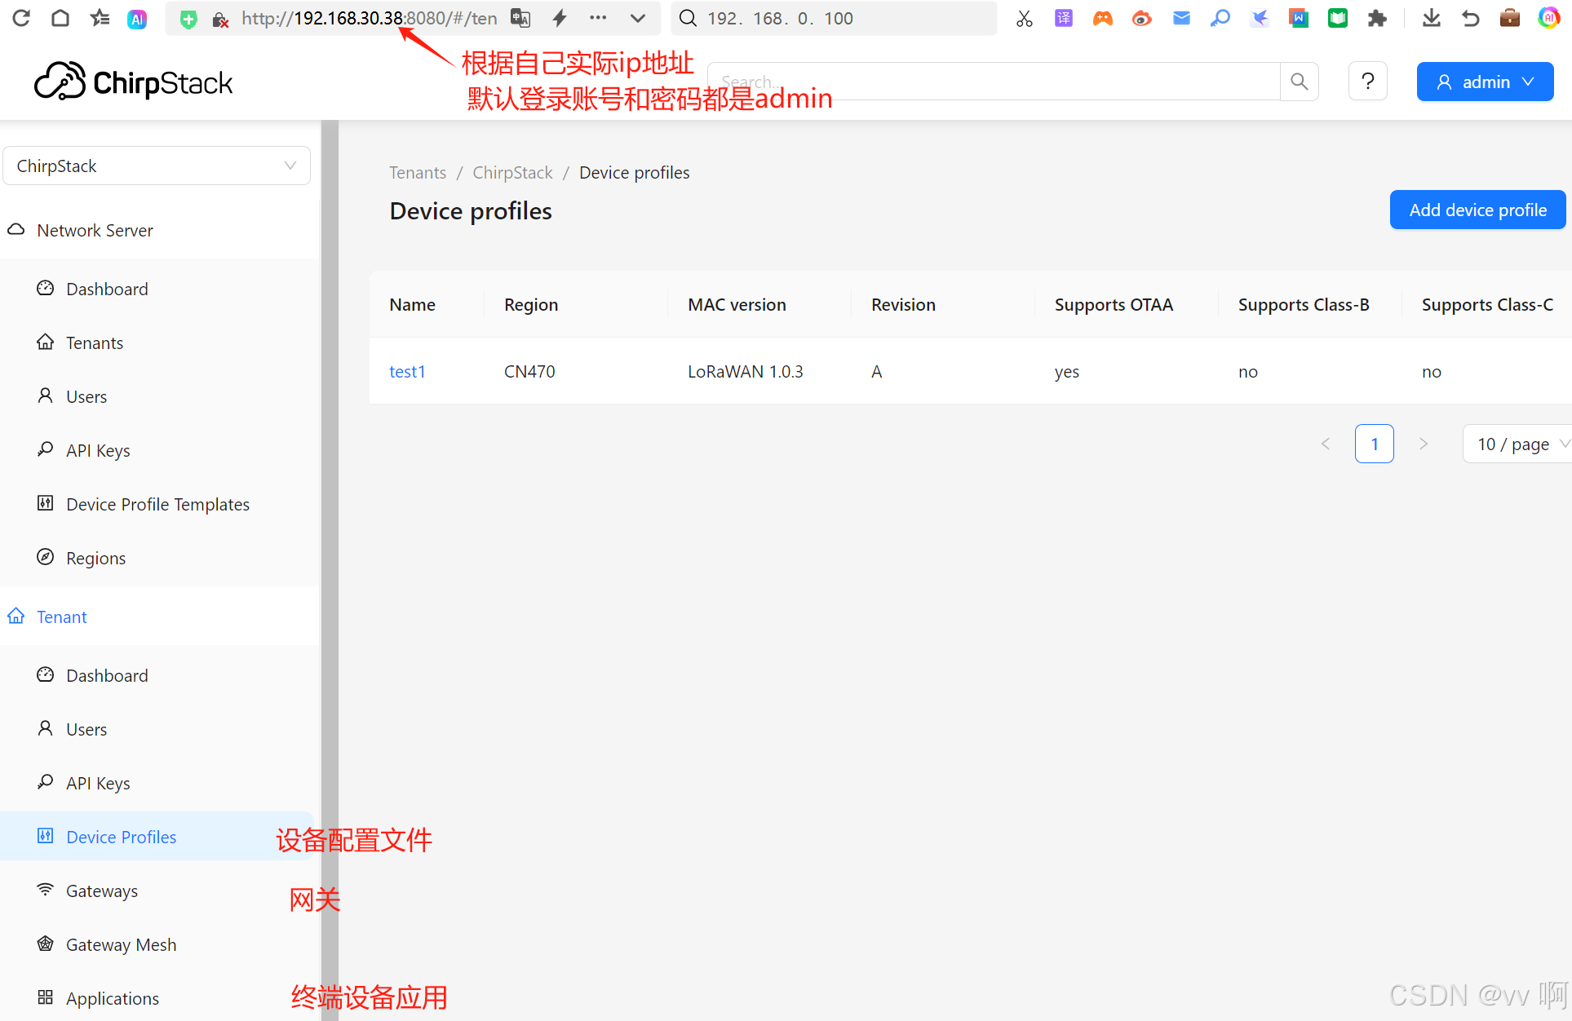Click the sidebar vertical scrollbar
The image size is (1572, 1021).
coord(330,571)
